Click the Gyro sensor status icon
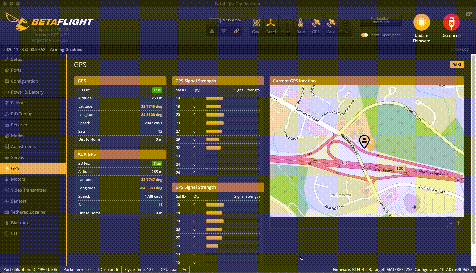The height and width of the screenshot is (273, 476). (256, 25)
